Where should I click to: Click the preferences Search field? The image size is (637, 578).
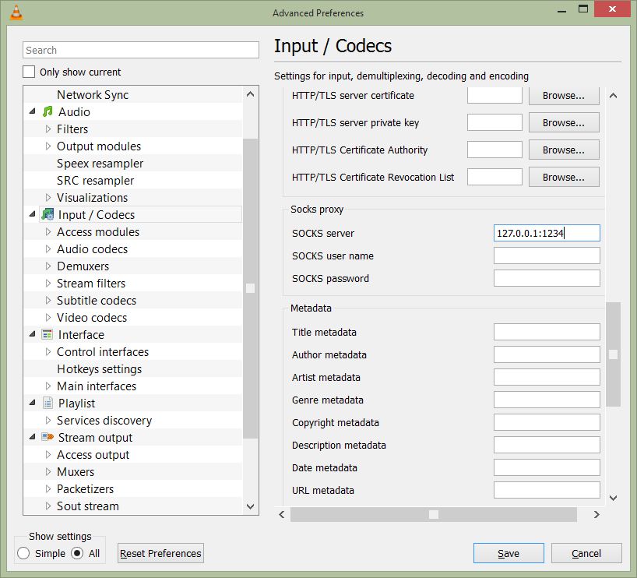click(x=141, y=50)
